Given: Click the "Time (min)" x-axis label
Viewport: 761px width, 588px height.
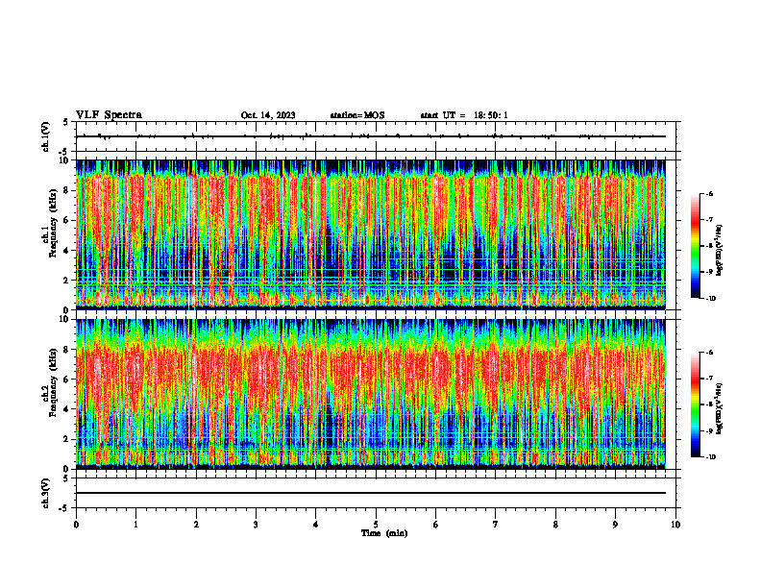Looking at the screenshot, I should (384, 533).
